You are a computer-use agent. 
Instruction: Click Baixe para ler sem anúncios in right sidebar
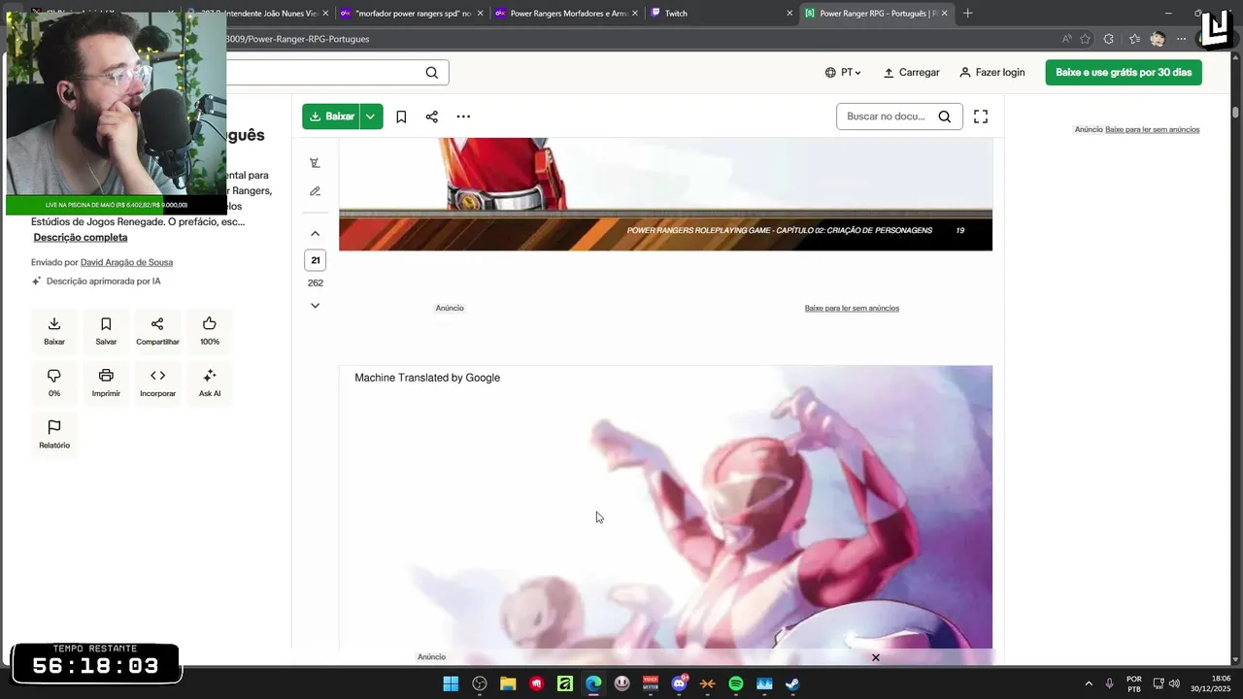[1153, 129]
